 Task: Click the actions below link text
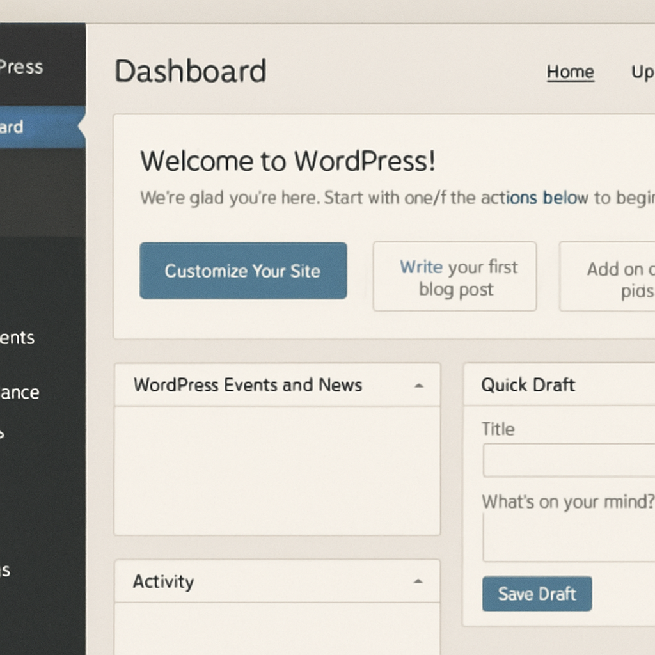[535, 198]
